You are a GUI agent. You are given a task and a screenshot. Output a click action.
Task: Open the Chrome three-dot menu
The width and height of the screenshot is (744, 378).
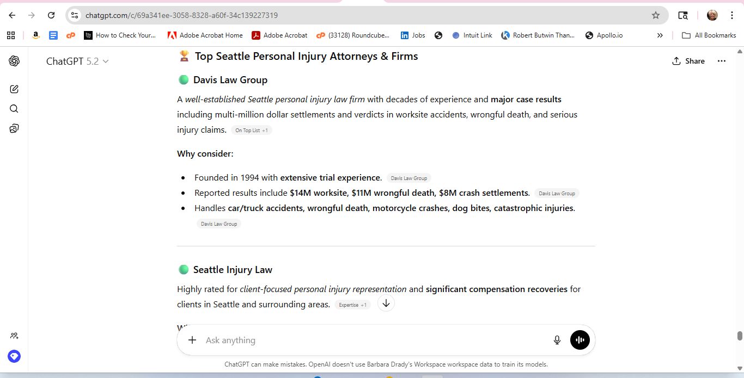(732, 15)
